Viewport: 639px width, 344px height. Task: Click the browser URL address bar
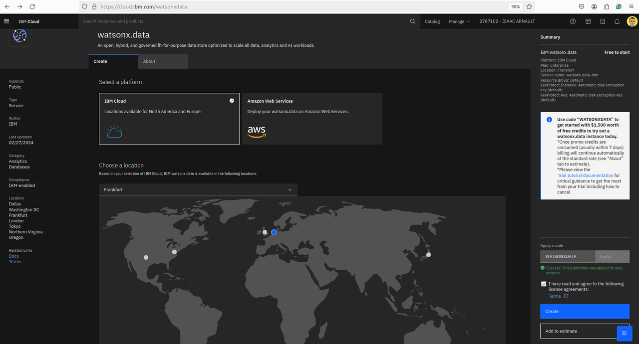point(303,6)
